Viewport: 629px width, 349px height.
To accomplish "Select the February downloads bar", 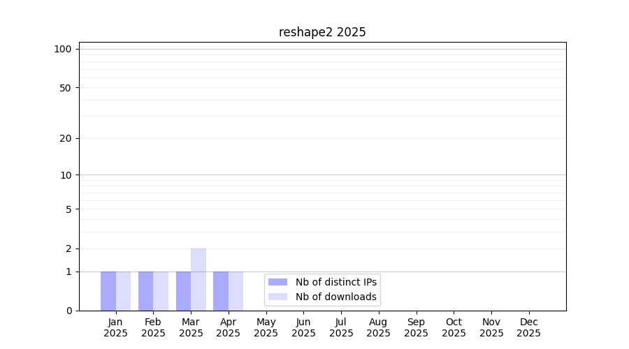I will pyautogui.click(x=161, y=291).
